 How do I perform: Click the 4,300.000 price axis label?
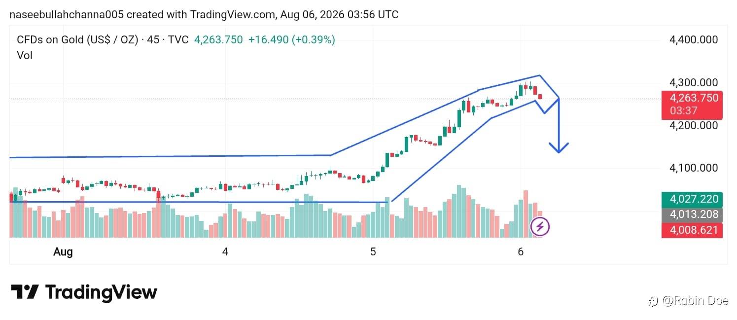693,82
